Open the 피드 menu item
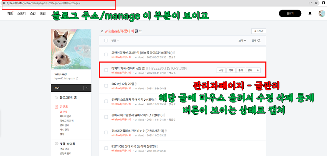 click(x=10, y=13)
